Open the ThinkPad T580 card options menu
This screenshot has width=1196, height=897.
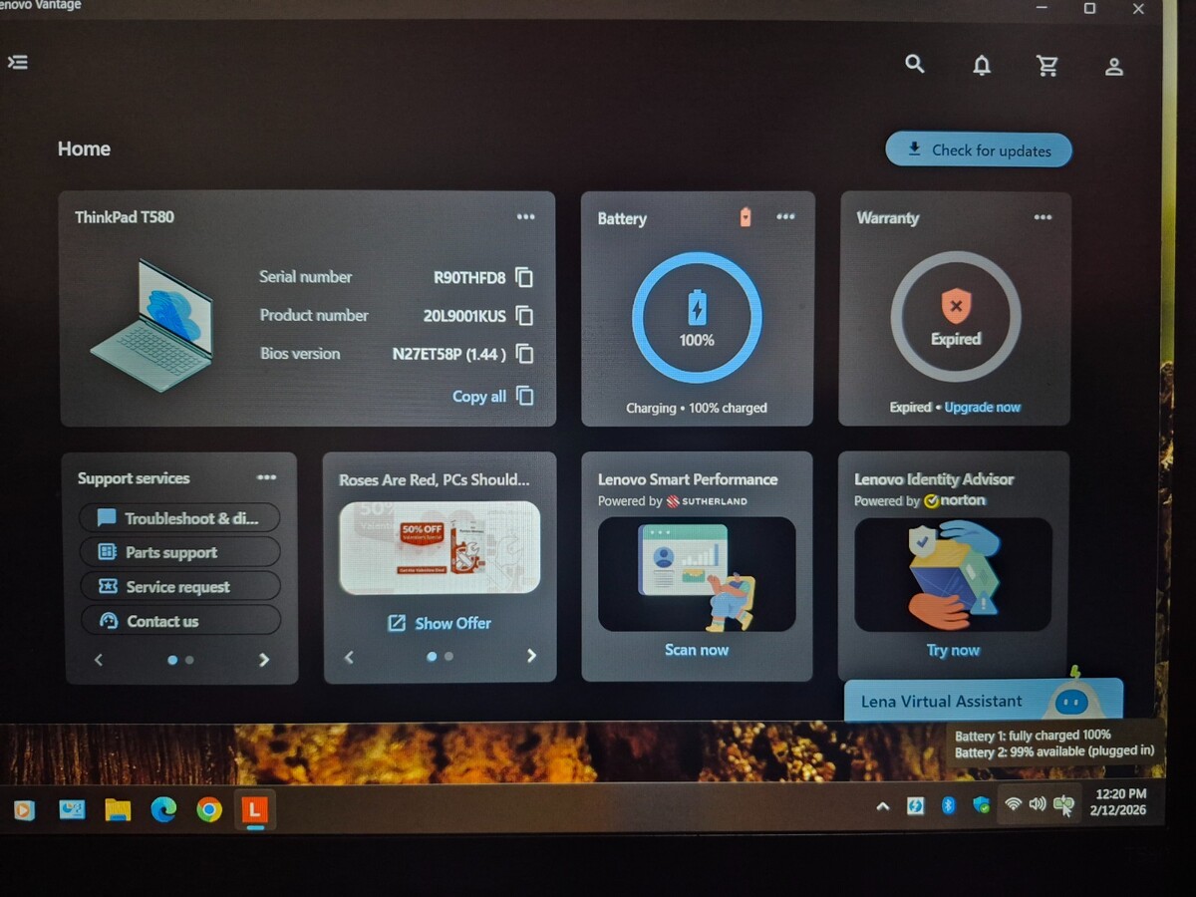pos(525,217)
